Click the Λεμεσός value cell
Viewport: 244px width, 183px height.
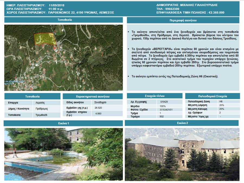(x=47, y=103)
